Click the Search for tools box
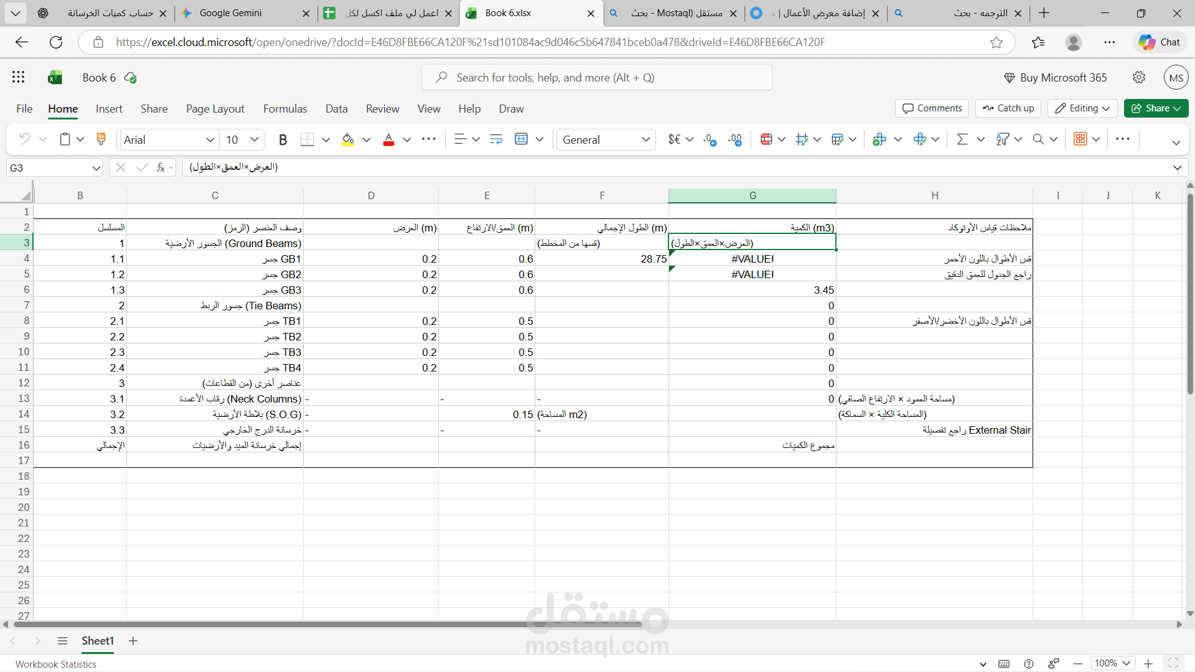Screen dimensions: 1195x672 click(x=597, y=78)
